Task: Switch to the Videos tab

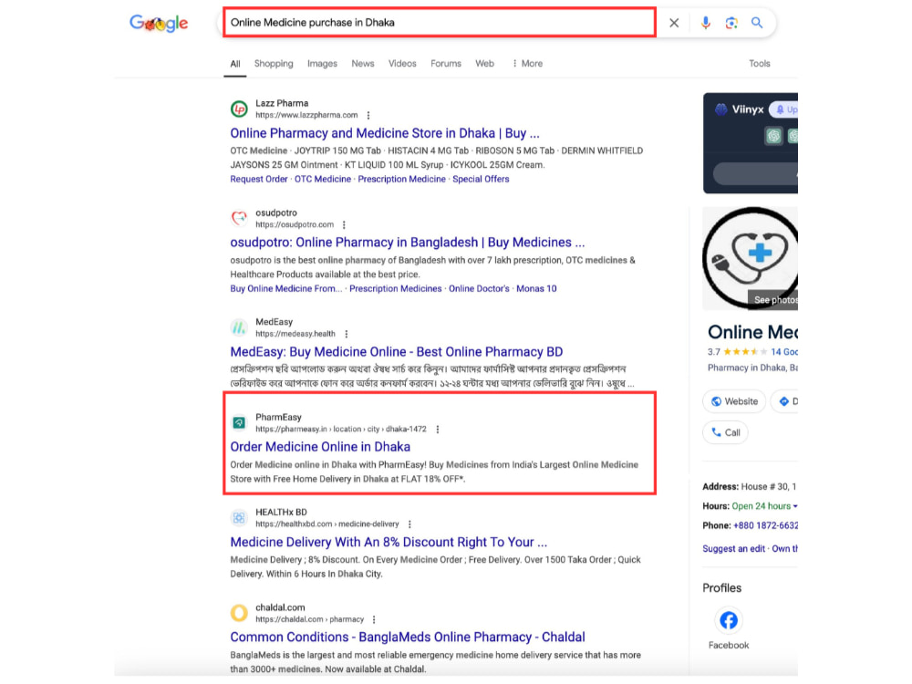Action: 402,64
